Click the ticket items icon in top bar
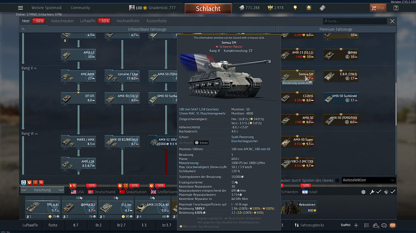 pos(322,7)
